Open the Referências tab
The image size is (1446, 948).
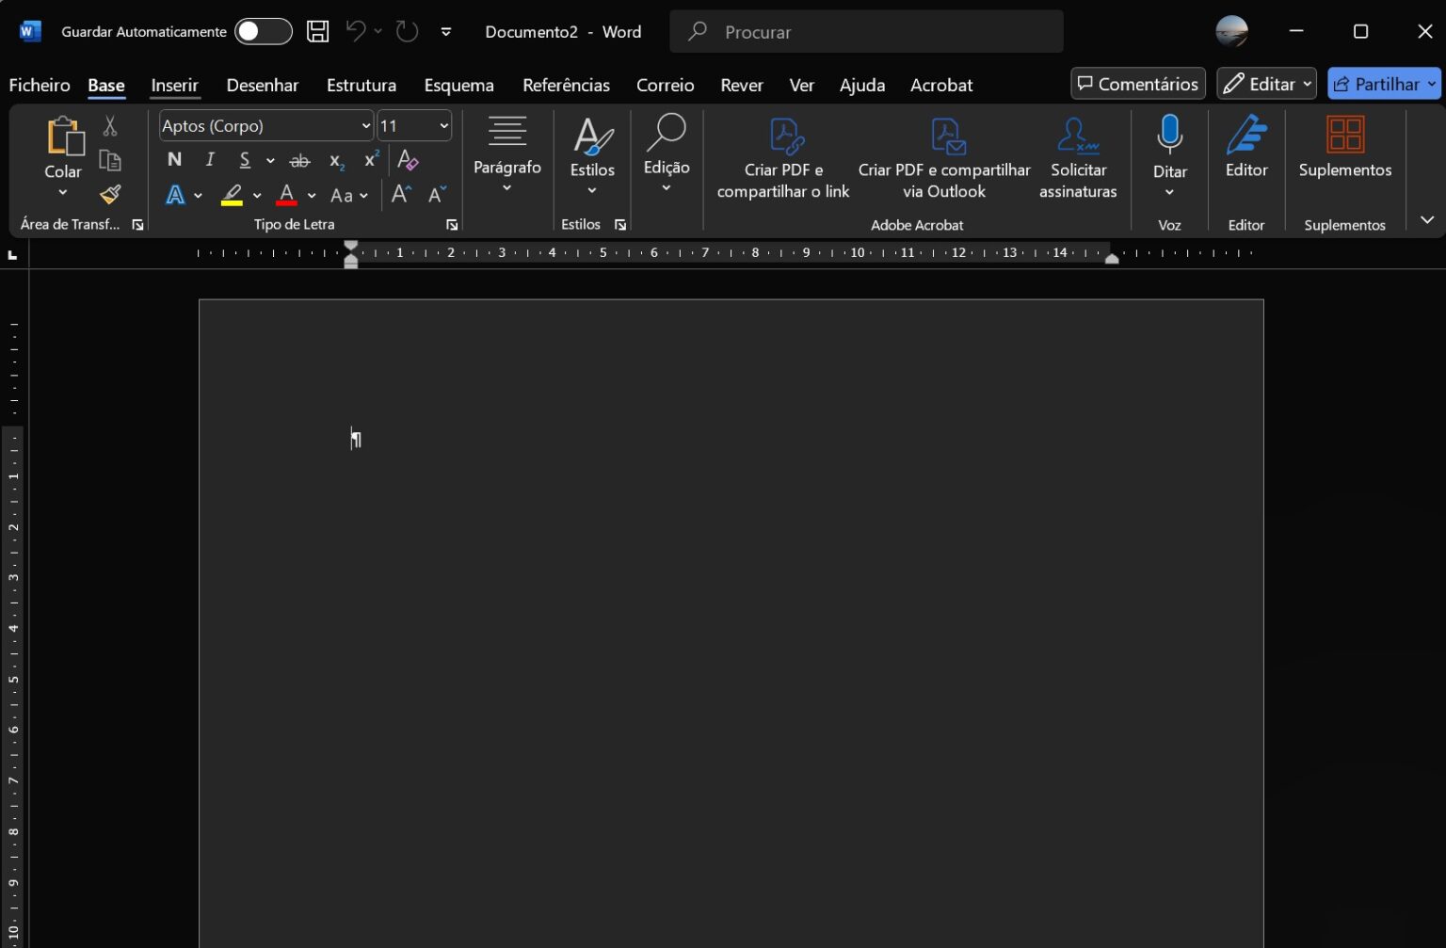pos(566,85)
